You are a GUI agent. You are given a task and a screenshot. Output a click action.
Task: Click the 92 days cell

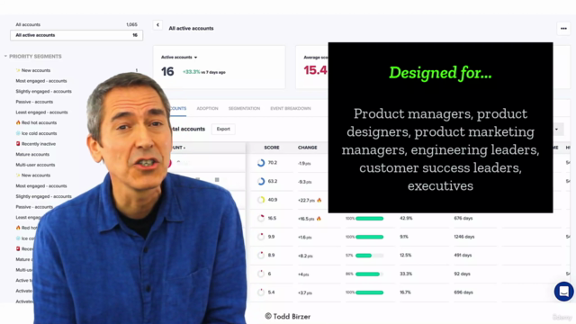462,274
